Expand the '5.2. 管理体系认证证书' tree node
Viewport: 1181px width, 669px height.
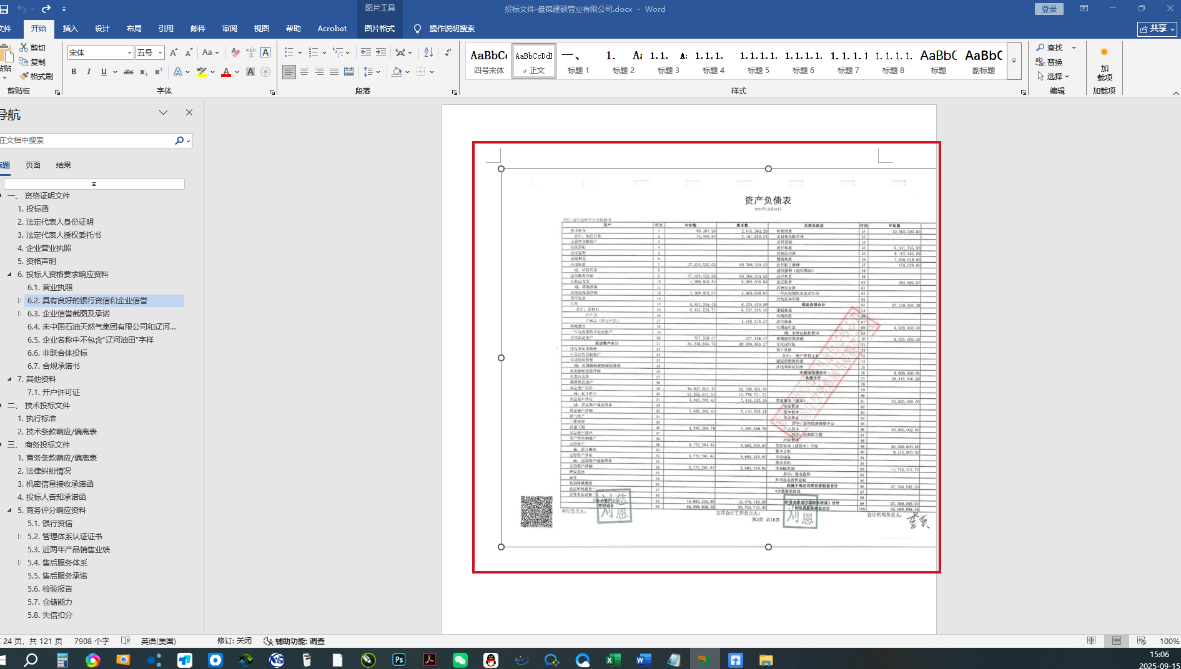(19, 536)
